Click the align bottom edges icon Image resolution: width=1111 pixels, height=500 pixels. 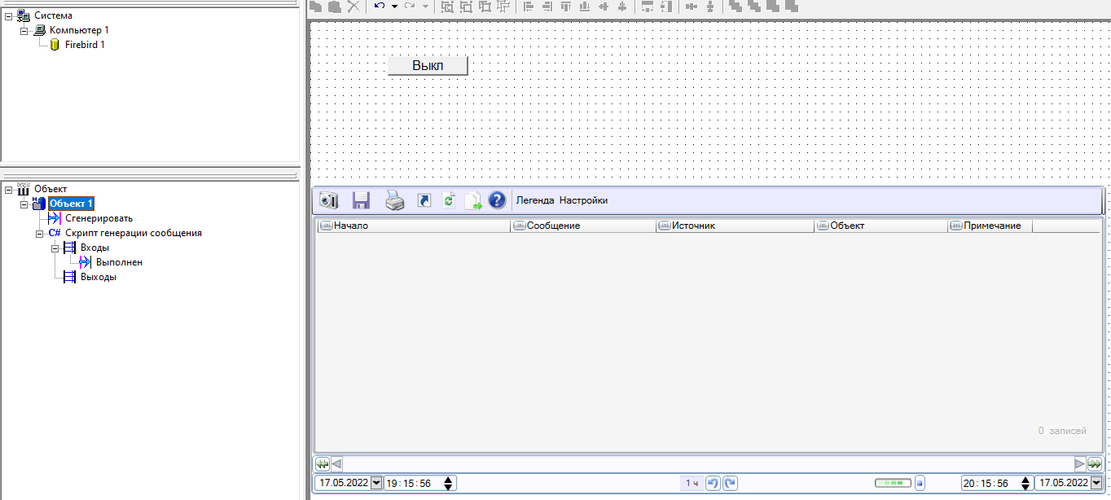(x=584, y=6)
